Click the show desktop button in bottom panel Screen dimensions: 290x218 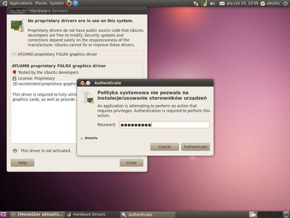click(3, 214)
